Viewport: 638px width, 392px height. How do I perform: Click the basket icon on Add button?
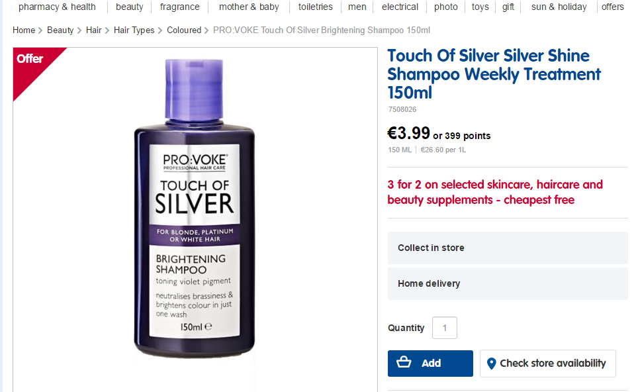[x=404, y=363]
